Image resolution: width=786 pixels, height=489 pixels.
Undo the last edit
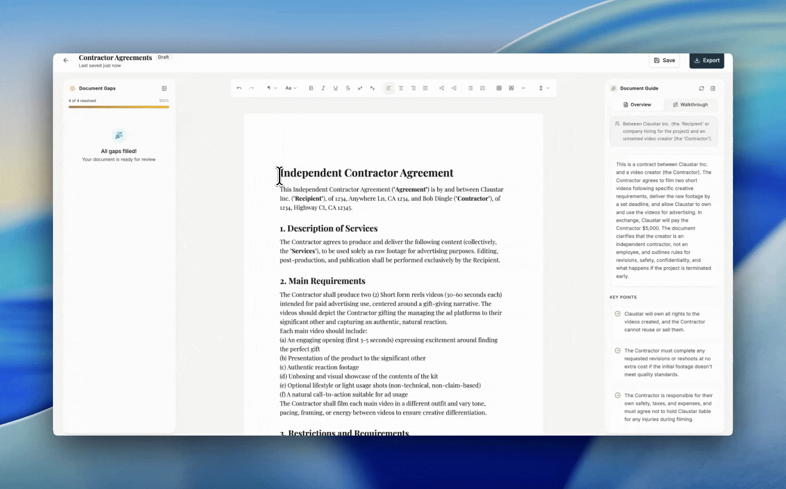(239, 88)
